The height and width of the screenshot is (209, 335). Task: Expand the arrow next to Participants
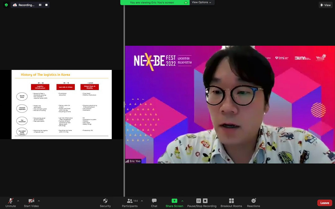(x=142, y=201)
